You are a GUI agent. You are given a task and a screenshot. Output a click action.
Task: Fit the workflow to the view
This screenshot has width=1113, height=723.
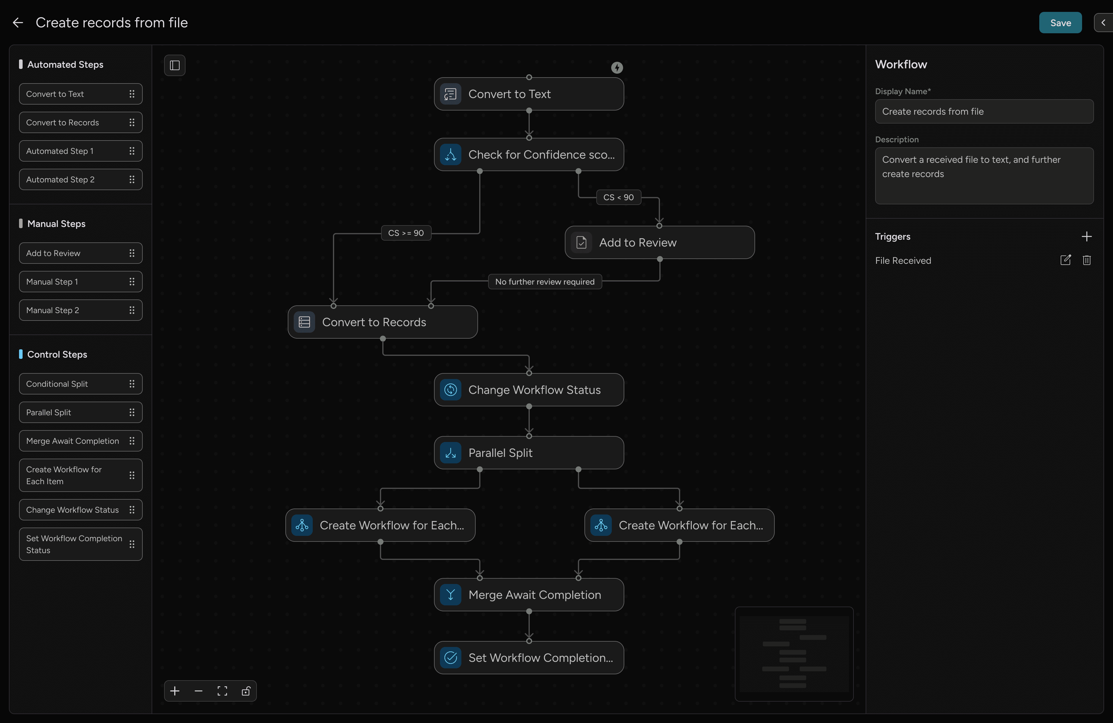[x=222, y=691]
